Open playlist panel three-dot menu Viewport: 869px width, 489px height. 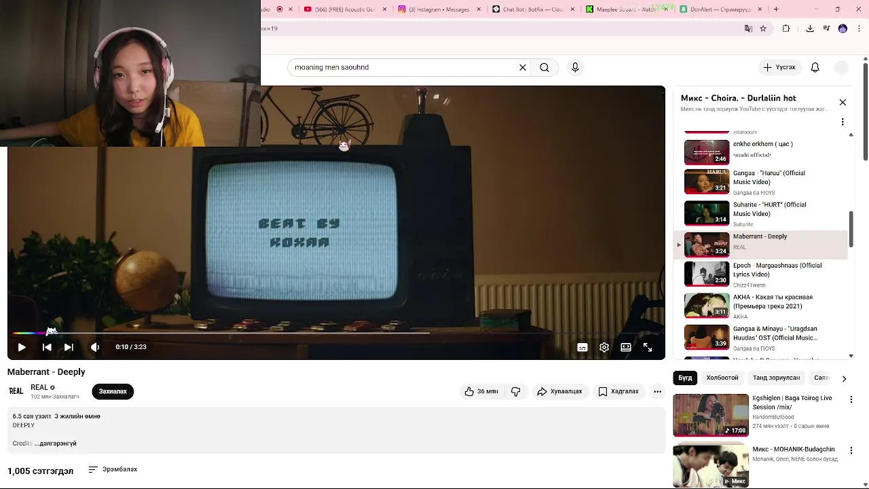tap(843, 122)
